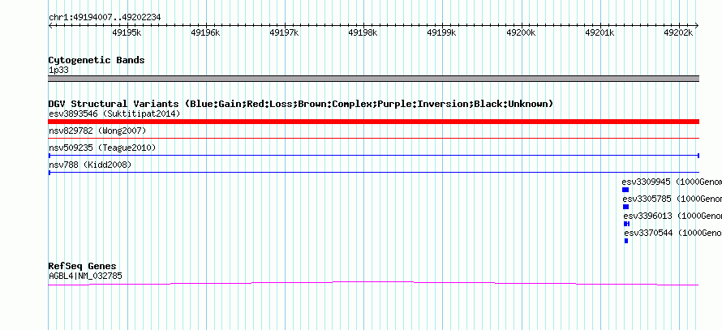722x330 pixels.
Task: Click the thick red esv3893546 loss bar
Action: click(373, 122)
